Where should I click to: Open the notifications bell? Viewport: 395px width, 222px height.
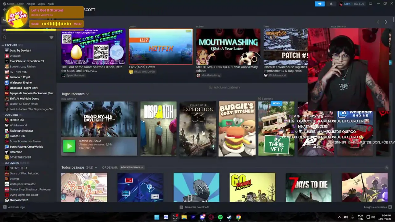coord(331,4)
